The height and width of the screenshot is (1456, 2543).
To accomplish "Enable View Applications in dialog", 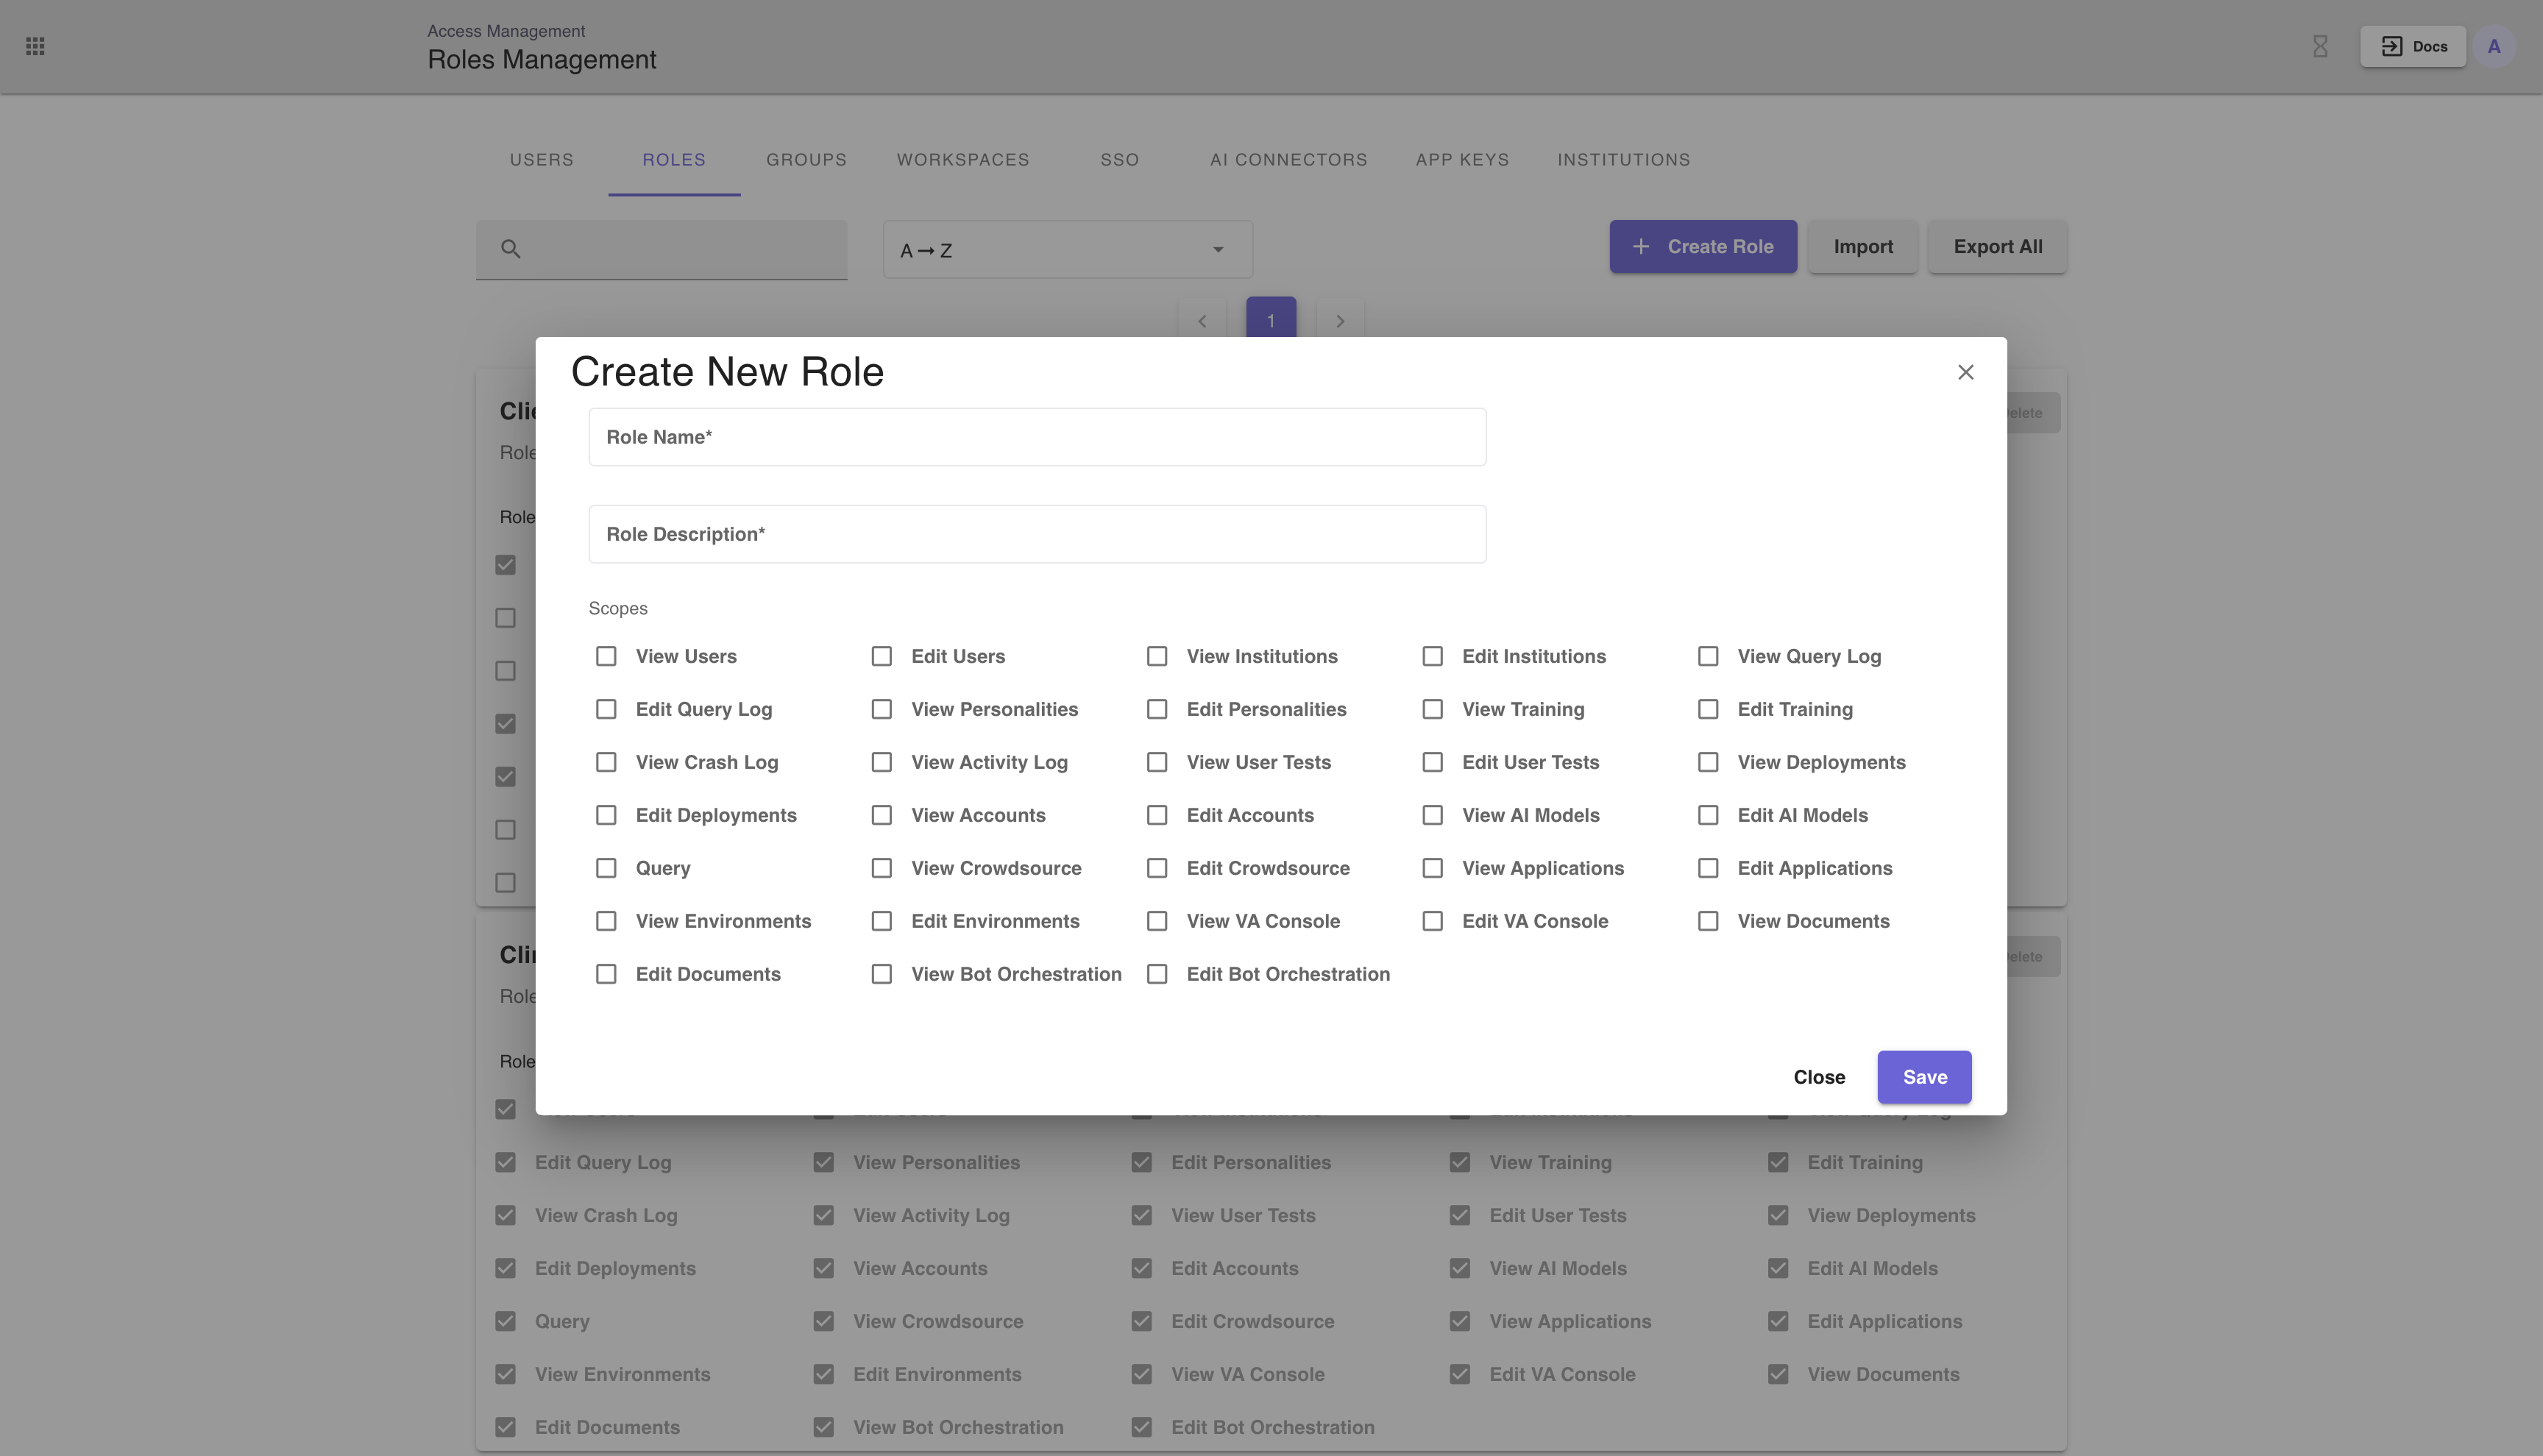I will [1432, 868].
